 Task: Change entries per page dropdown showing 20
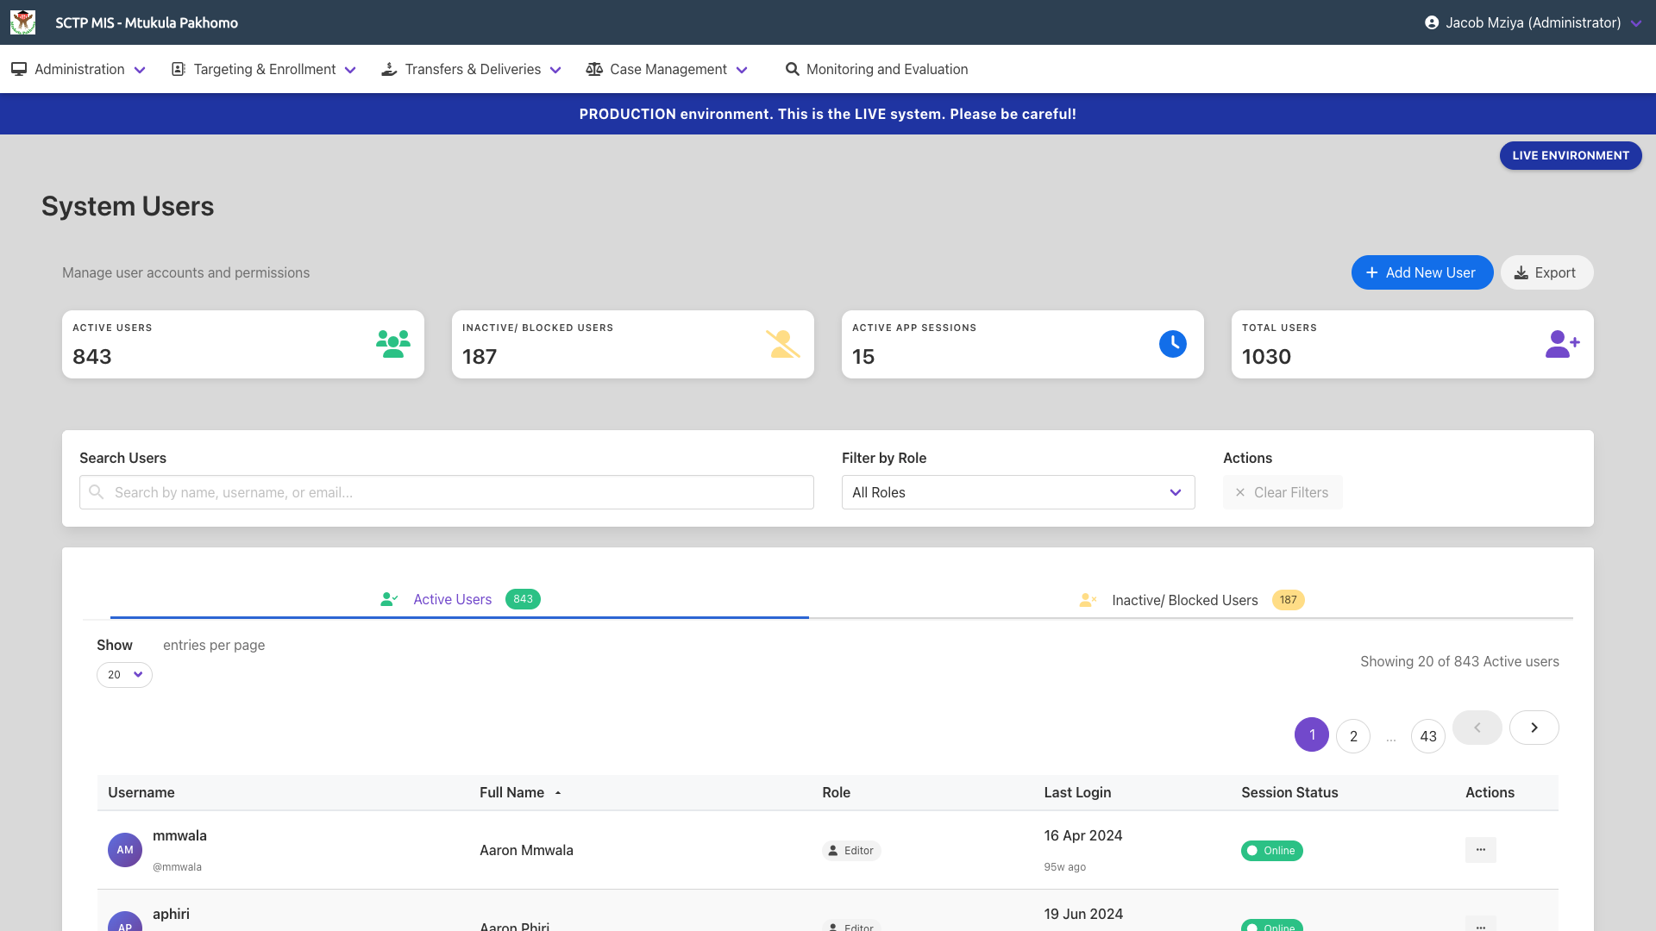(x=124, y=675)
